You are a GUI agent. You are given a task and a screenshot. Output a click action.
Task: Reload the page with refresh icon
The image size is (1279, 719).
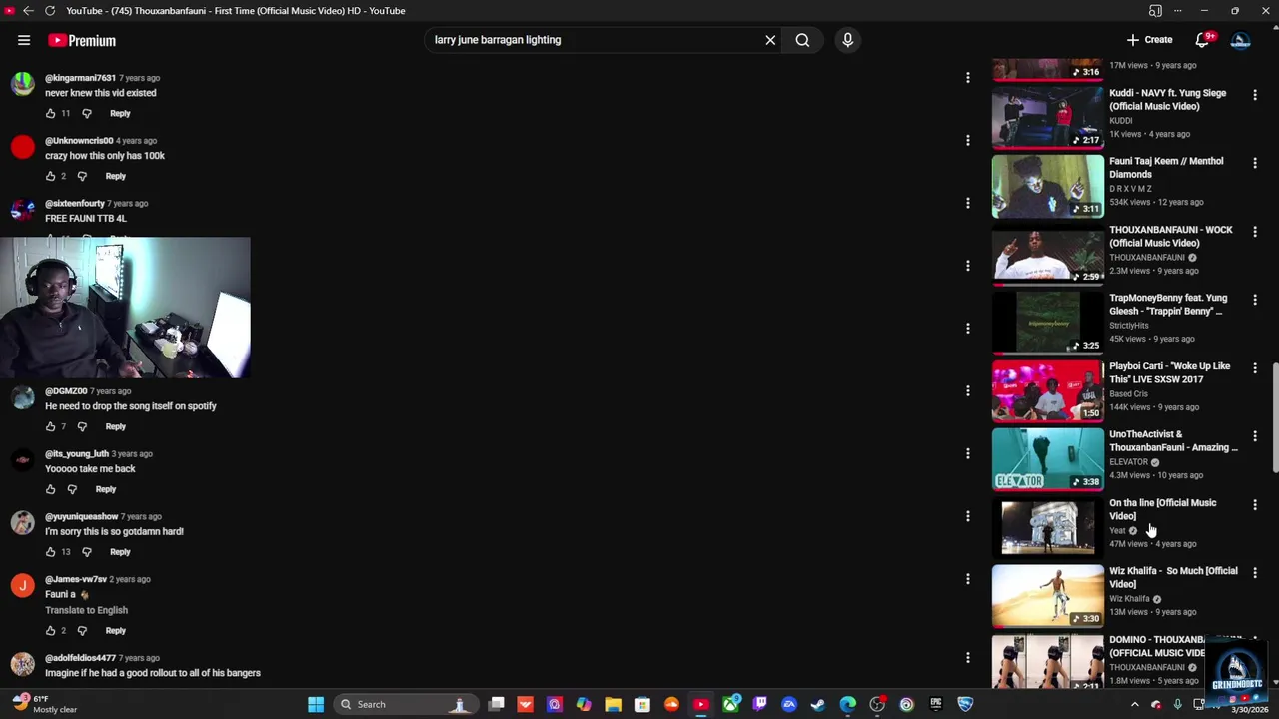[50, 11]
